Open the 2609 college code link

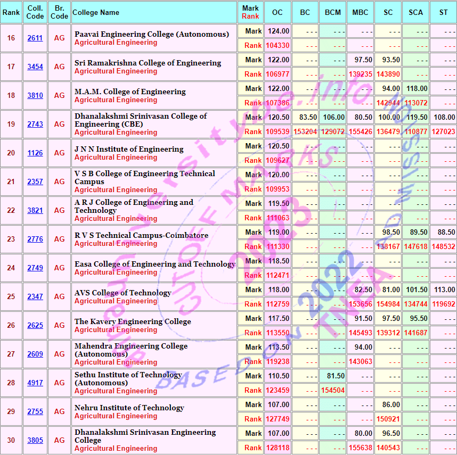(35, 354)
